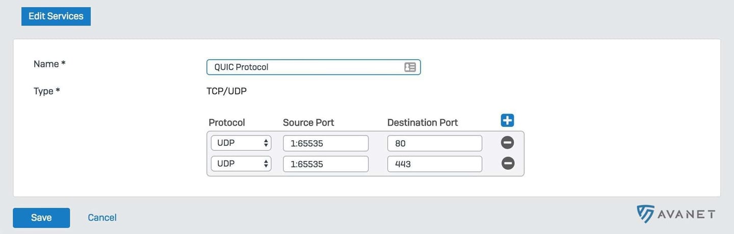Open Protocol dropdown in the port 443 row
This screenshot has height=234, width=734.
click(241, 164)
